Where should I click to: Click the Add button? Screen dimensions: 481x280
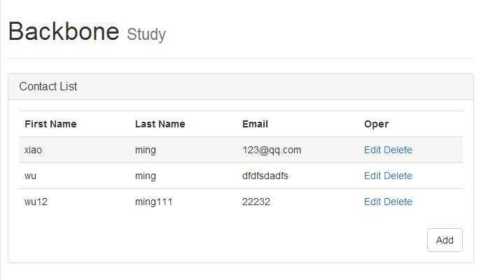tap(445, 240)
